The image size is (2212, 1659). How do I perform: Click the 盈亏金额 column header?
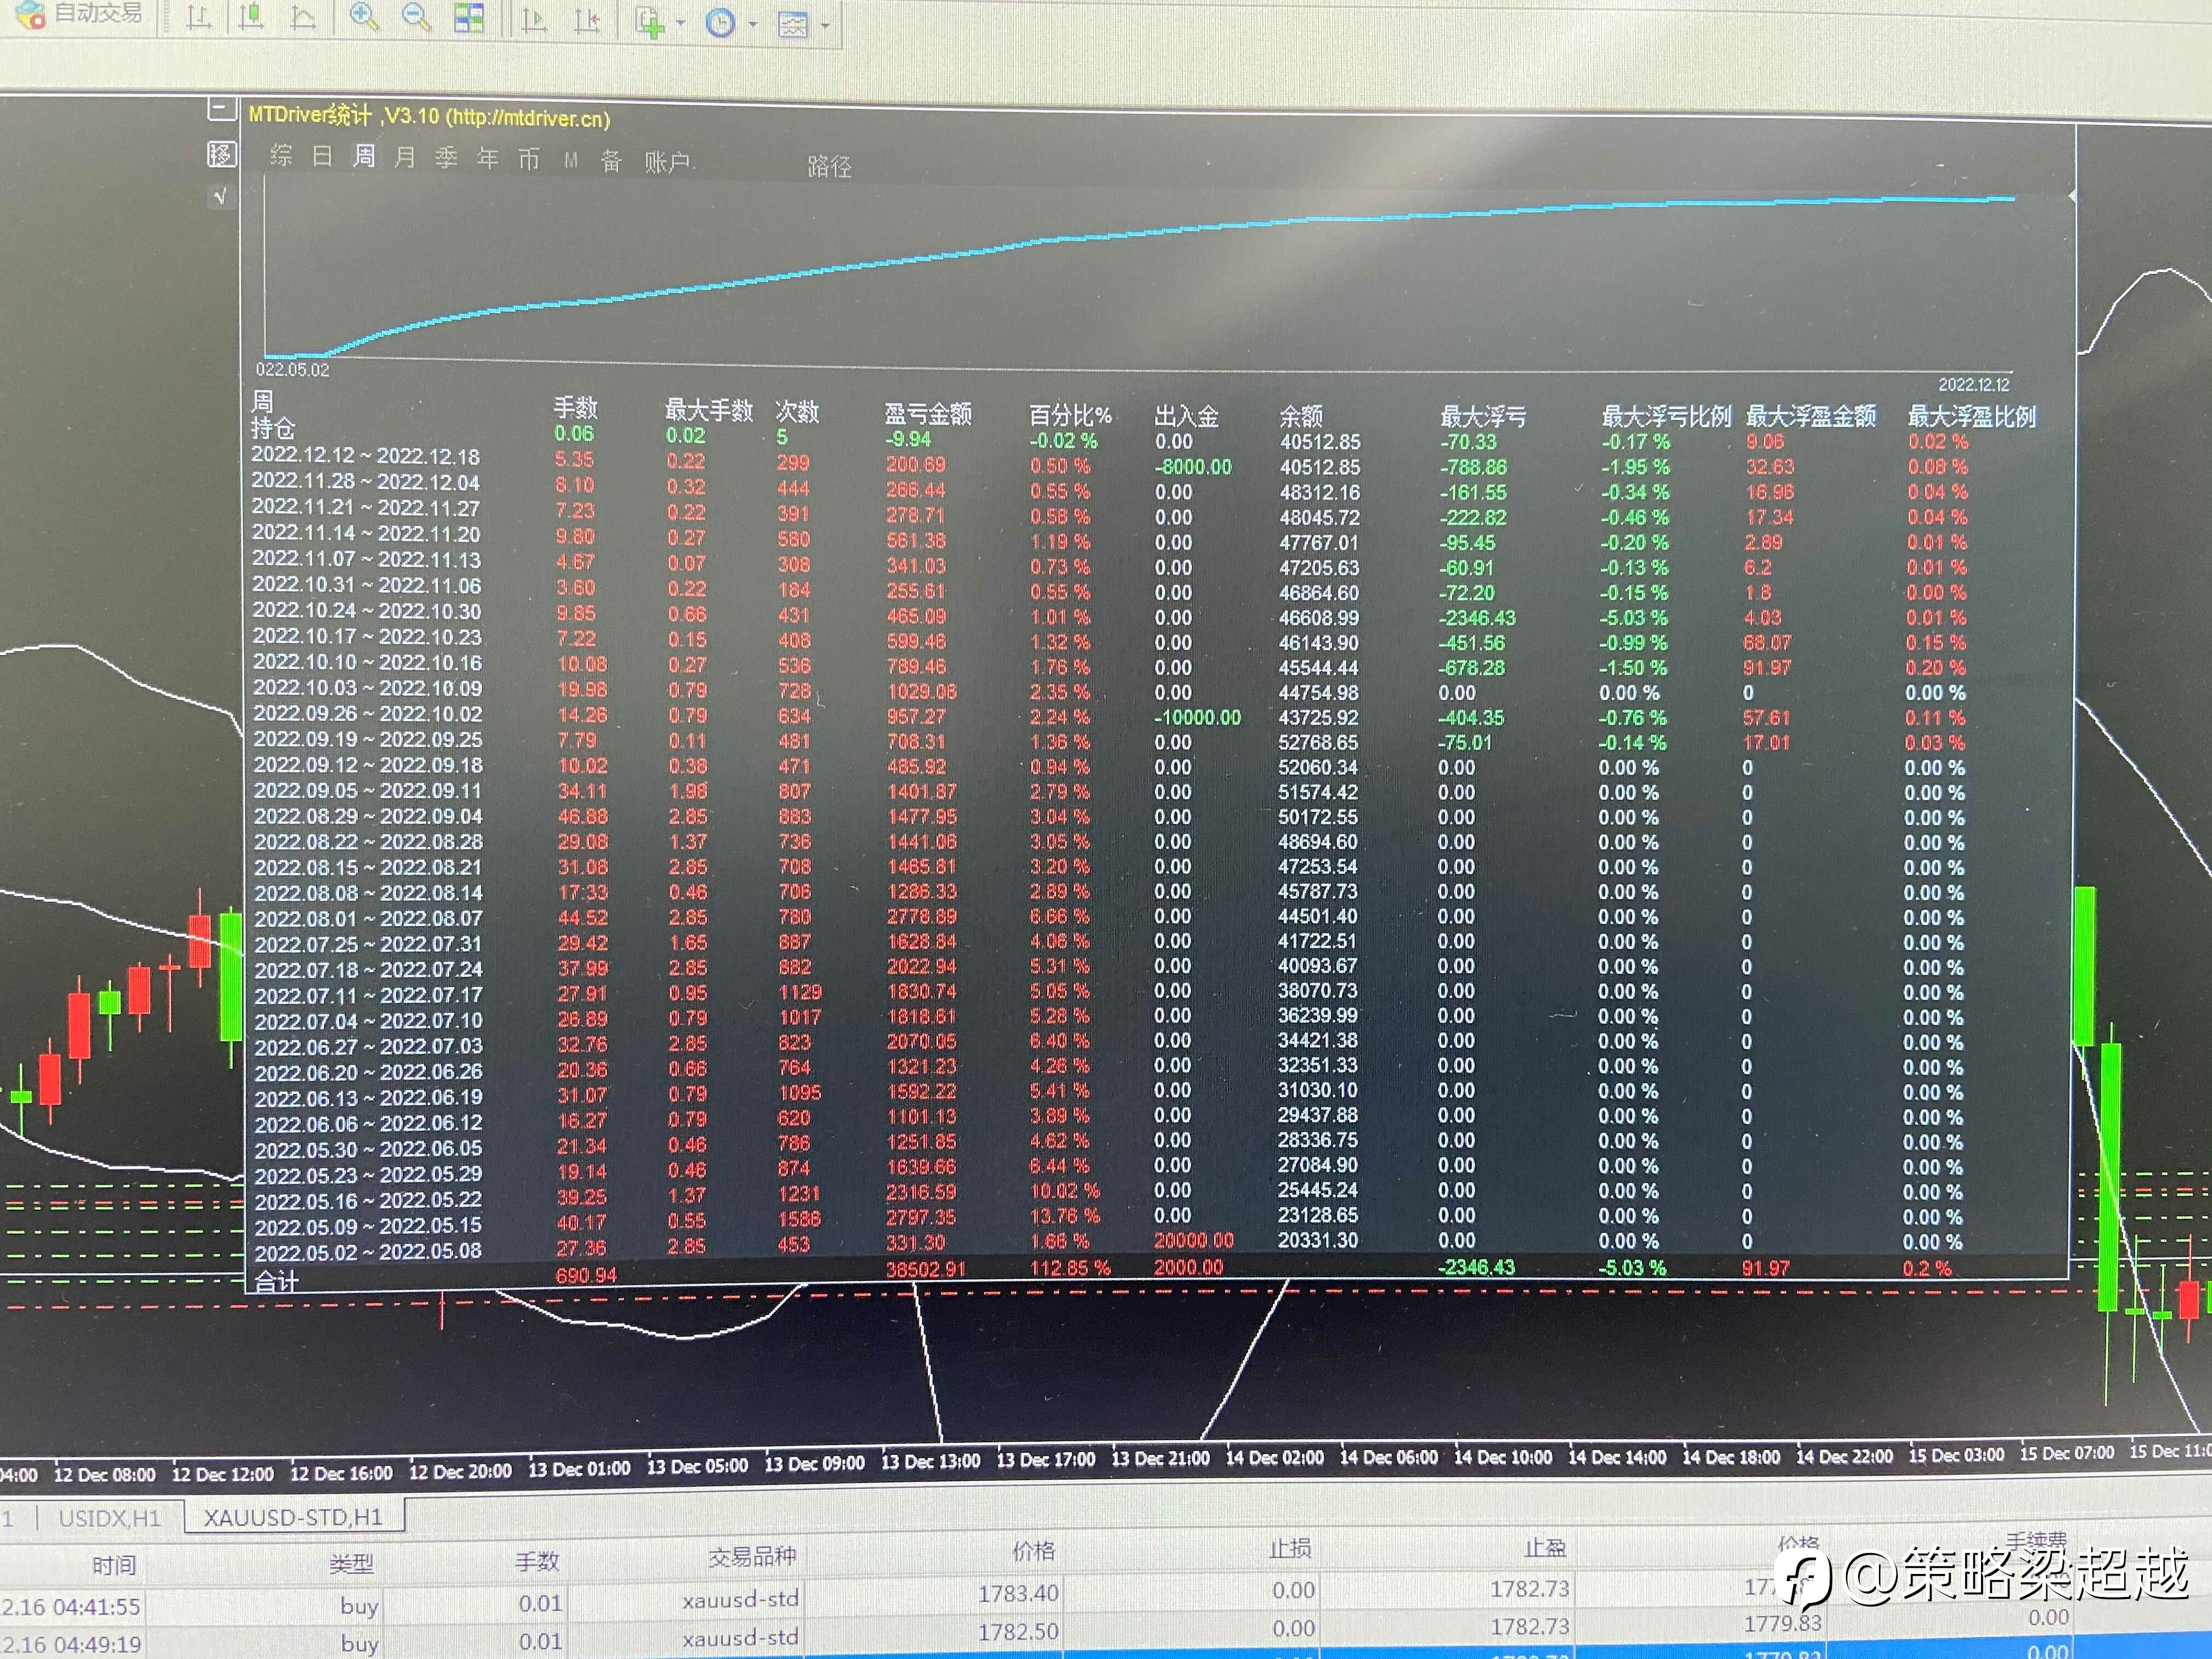pos(927,413)
